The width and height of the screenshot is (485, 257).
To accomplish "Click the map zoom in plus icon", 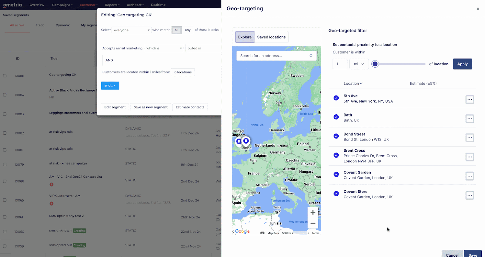I will [x=313, y=212].
